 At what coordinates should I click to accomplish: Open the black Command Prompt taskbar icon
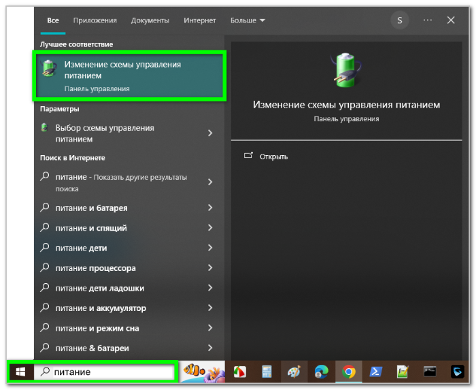click(430, 372)
